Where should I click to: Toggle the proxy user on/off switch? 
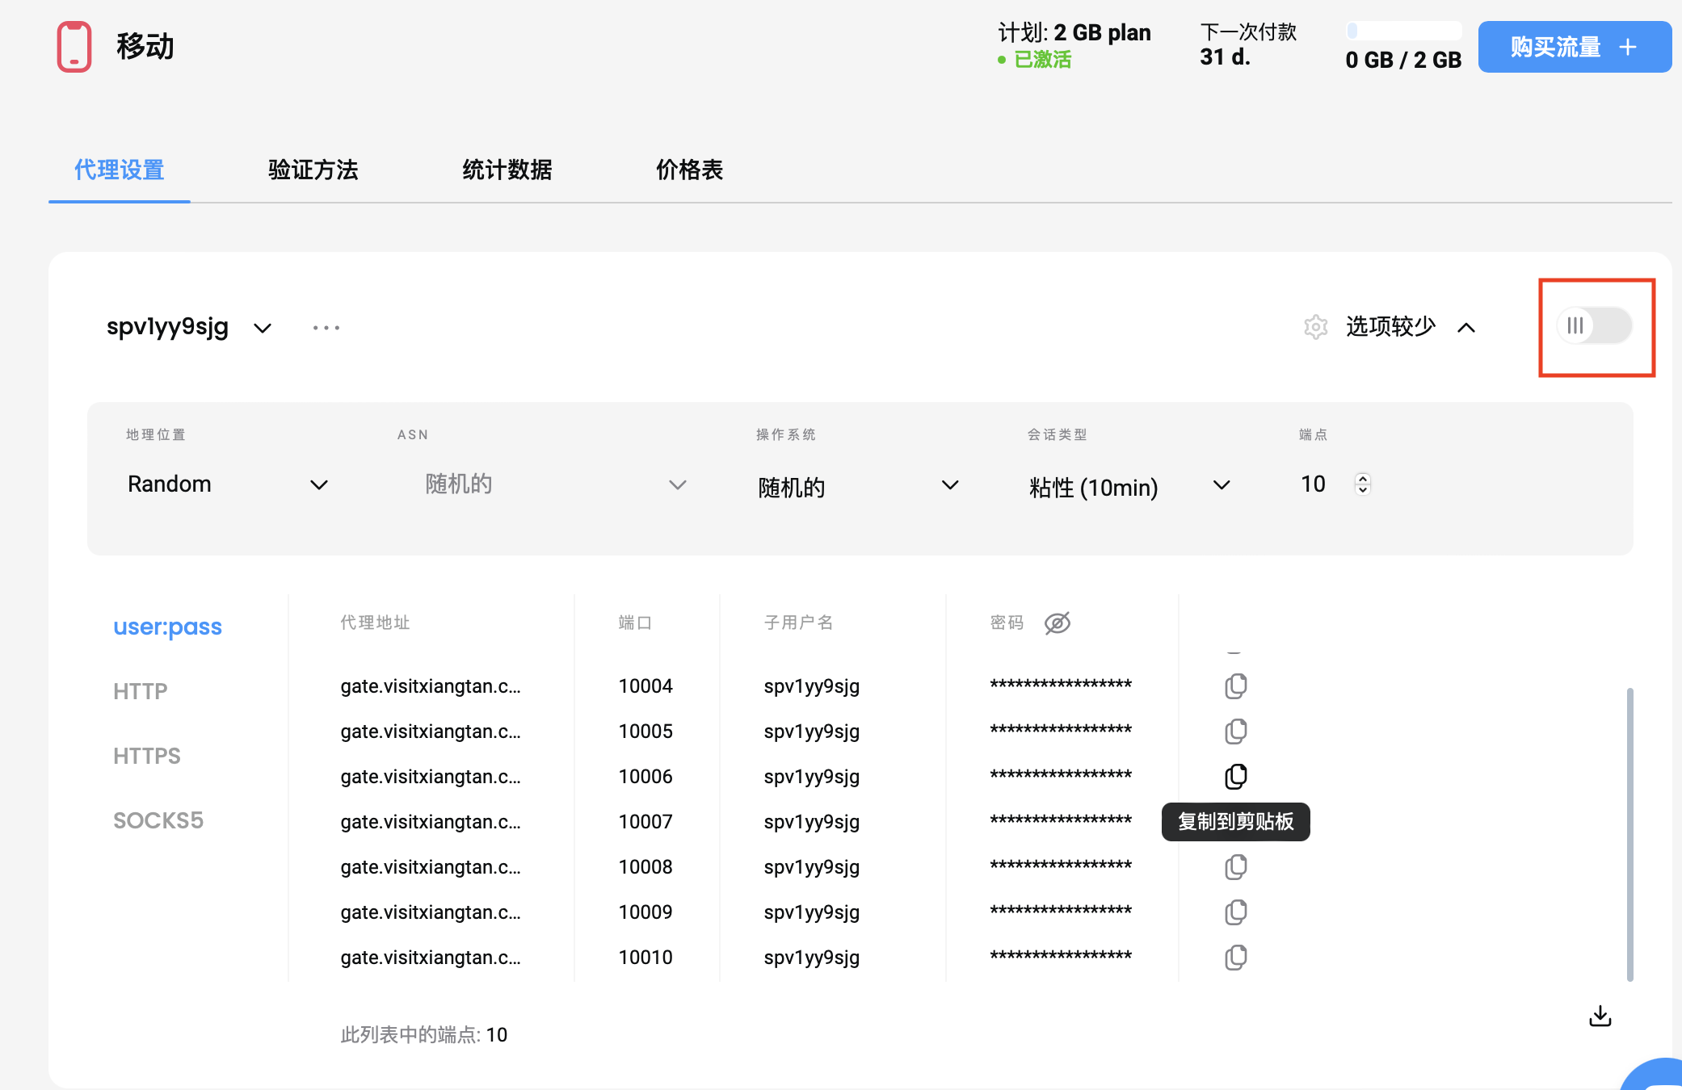pyautogui.click(x=1595, y=326)
